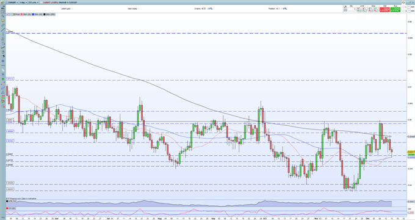Image resolution: width=415 pixels, height=220 pixels.
Task: Click the first Limit order icon
Action: (x=359, y=10)
